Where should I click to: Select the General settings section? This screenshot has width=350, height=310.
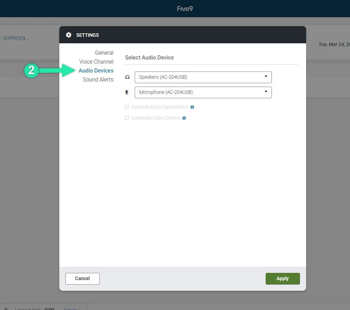104,53
